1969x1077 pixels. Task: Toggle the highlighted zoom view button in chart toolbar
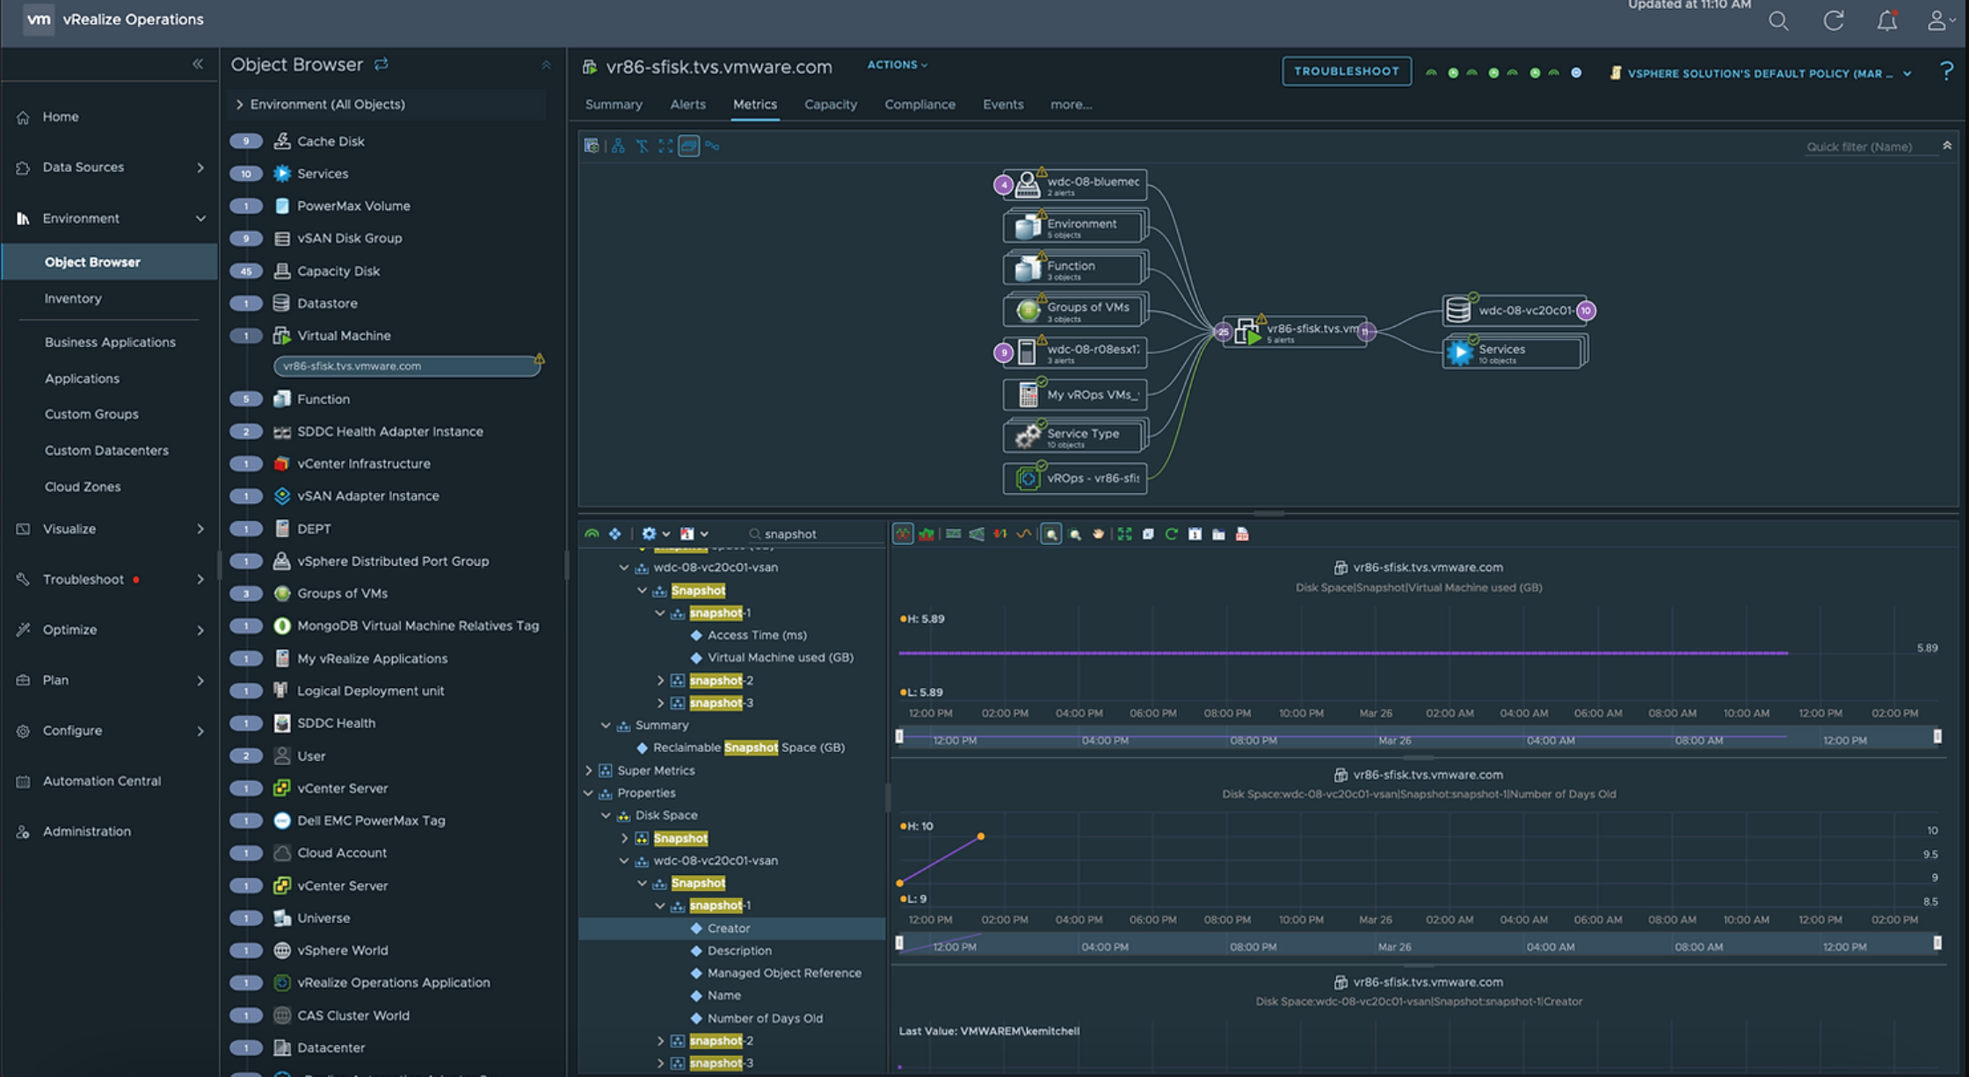coord(1051,534)
